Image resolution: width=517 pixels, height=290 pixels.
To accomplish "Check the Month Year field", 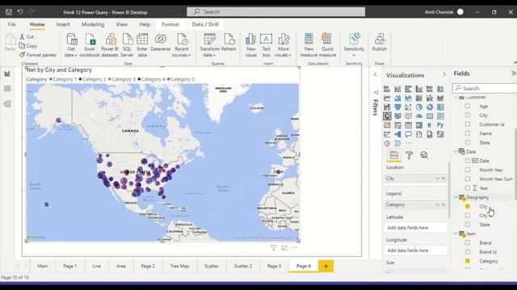I will [x=468, y=170].
